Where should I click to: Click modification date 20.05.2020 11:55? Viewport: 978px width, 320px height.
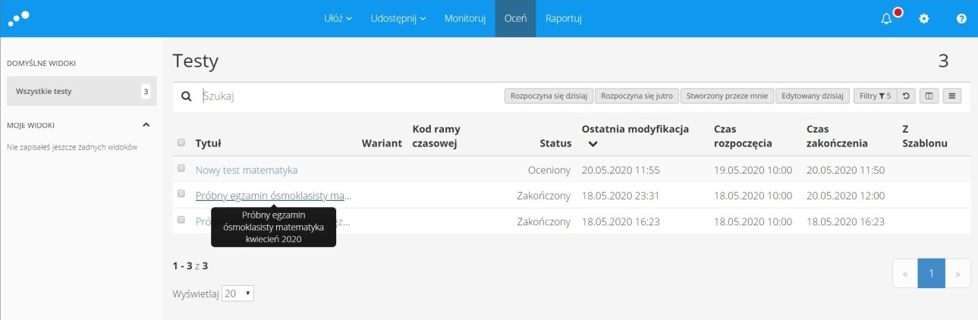pos(621,170)
